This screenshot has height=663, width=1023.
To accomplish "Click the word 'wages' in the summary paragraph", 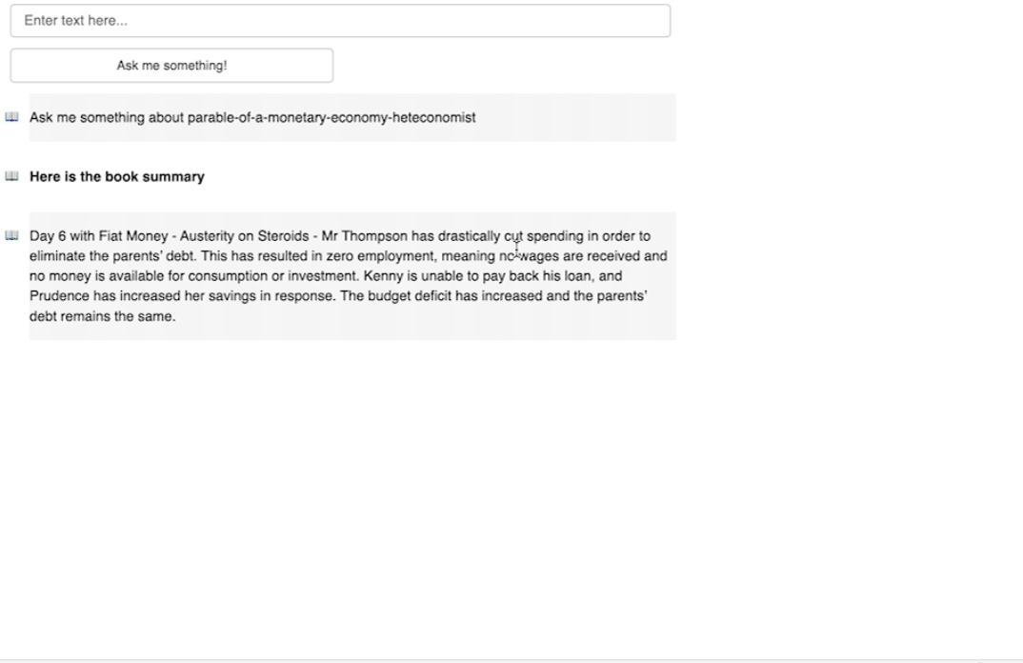I will [539, 256].
